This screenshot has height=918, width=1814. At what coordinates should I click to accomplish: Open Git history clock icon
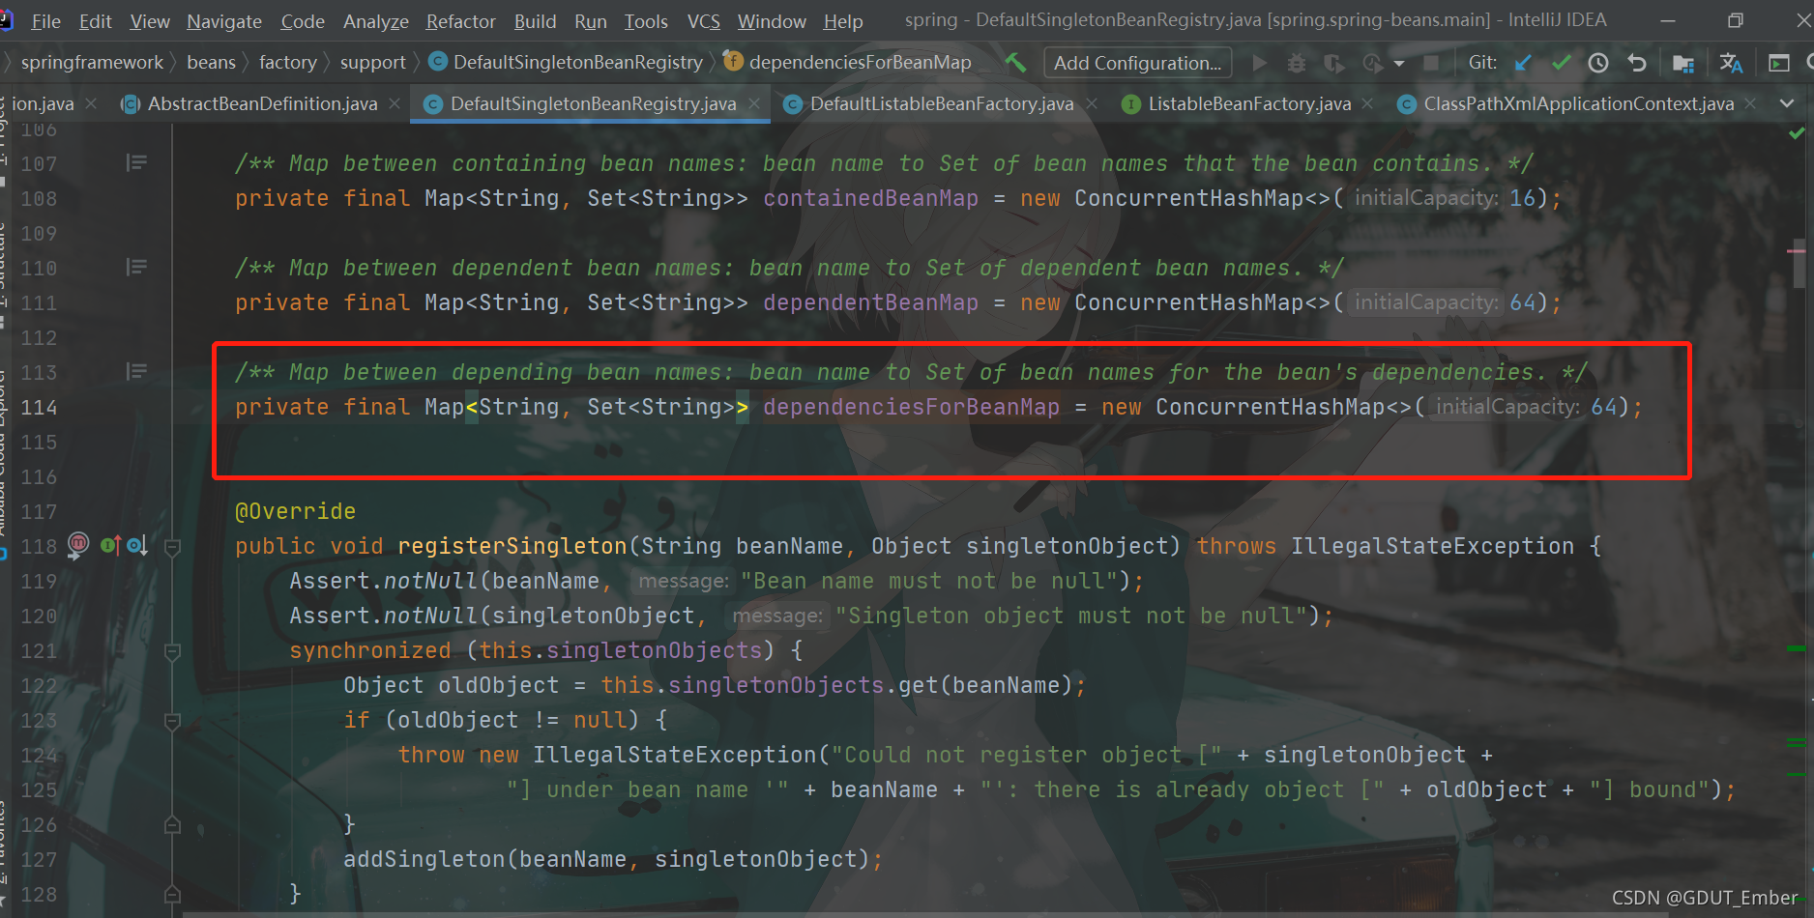1598,63
